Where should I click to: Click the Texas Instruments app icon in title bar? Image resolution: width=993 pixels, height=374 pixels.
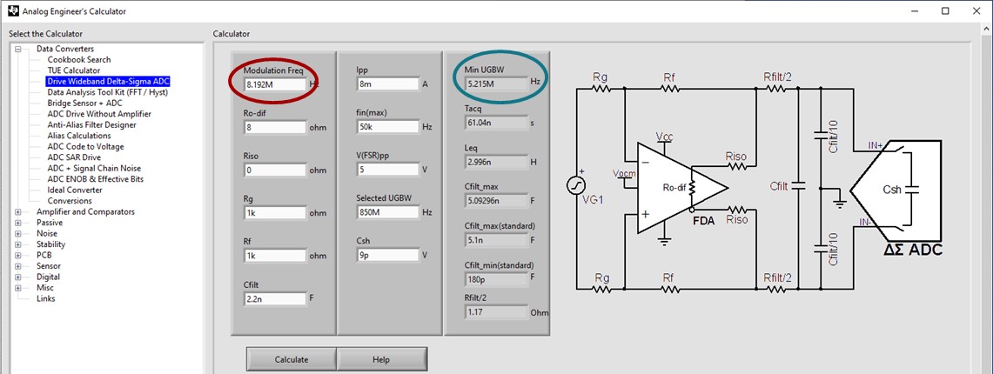point(10,11)
